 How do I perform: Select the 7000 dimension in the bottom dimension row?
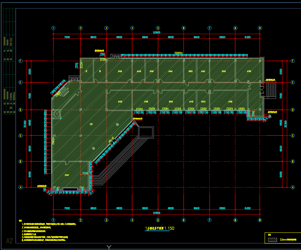click(67, 208)
